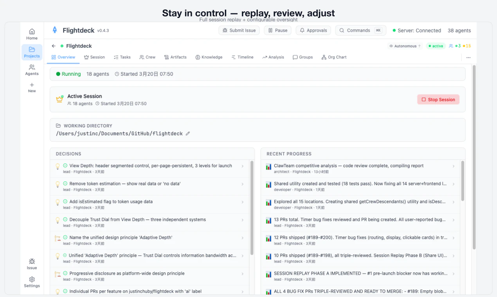Click 'ALL 4 BUG FIX PRs TRIPLE-REVIEWED' progress entry
The height and width of the screenshot is (297, 497).
360,291
